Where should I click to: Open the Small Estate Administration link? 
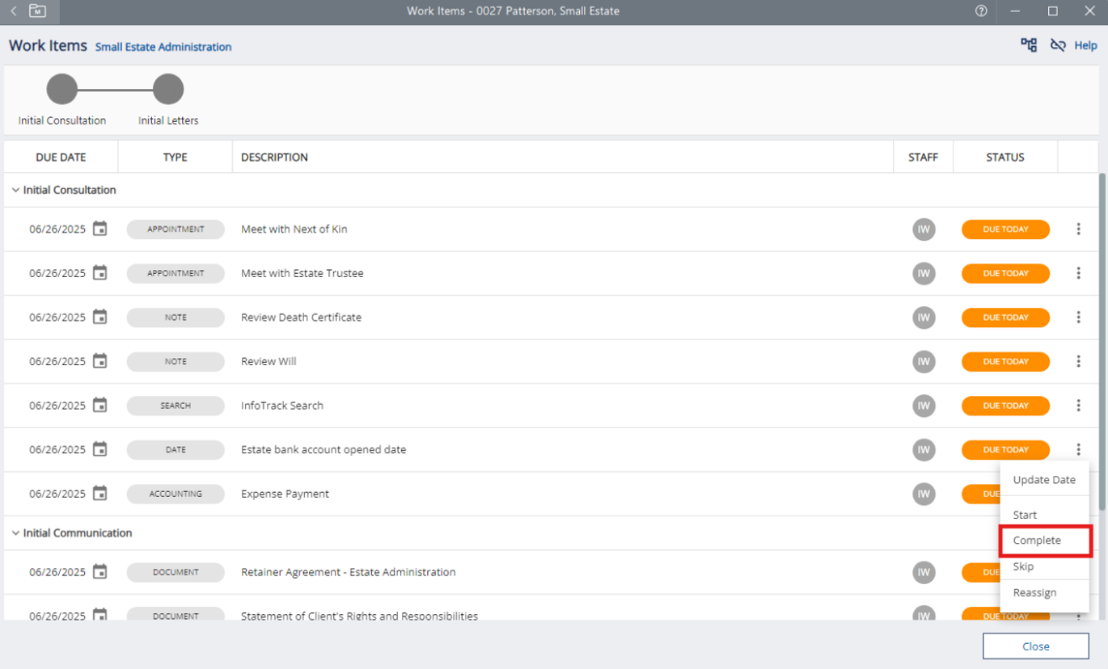163,47
